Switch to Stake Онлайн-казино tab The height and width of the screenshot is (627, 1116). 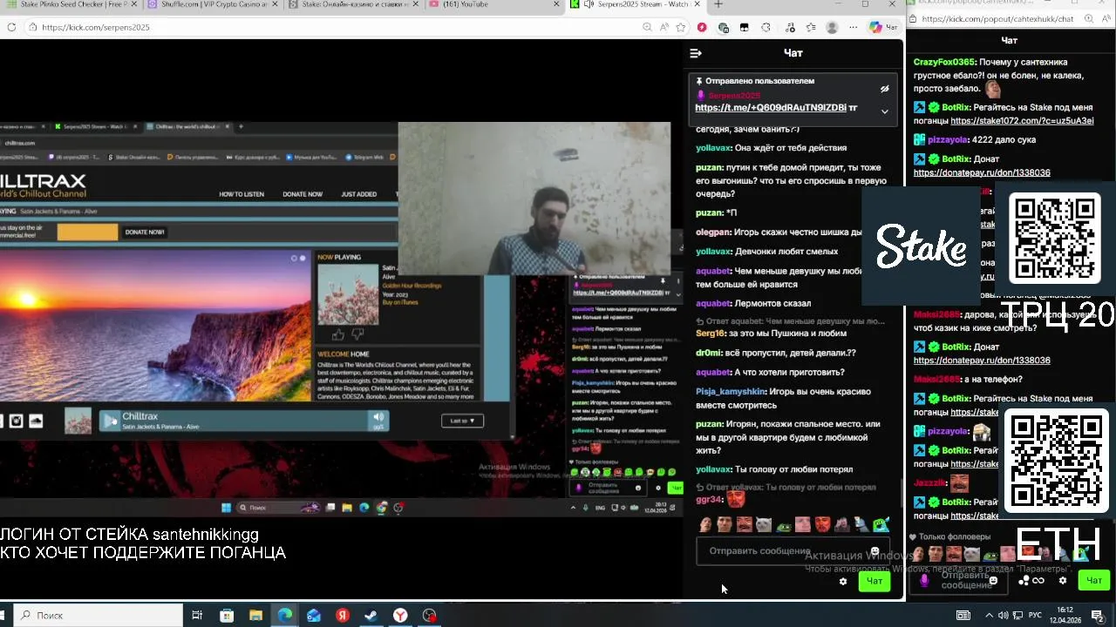pos(354,5)
